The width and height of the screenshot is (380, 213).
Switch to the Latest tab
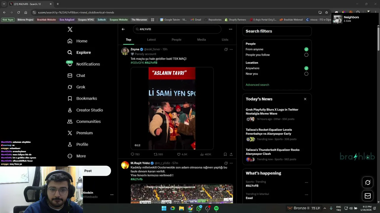[x=151, y=40]
